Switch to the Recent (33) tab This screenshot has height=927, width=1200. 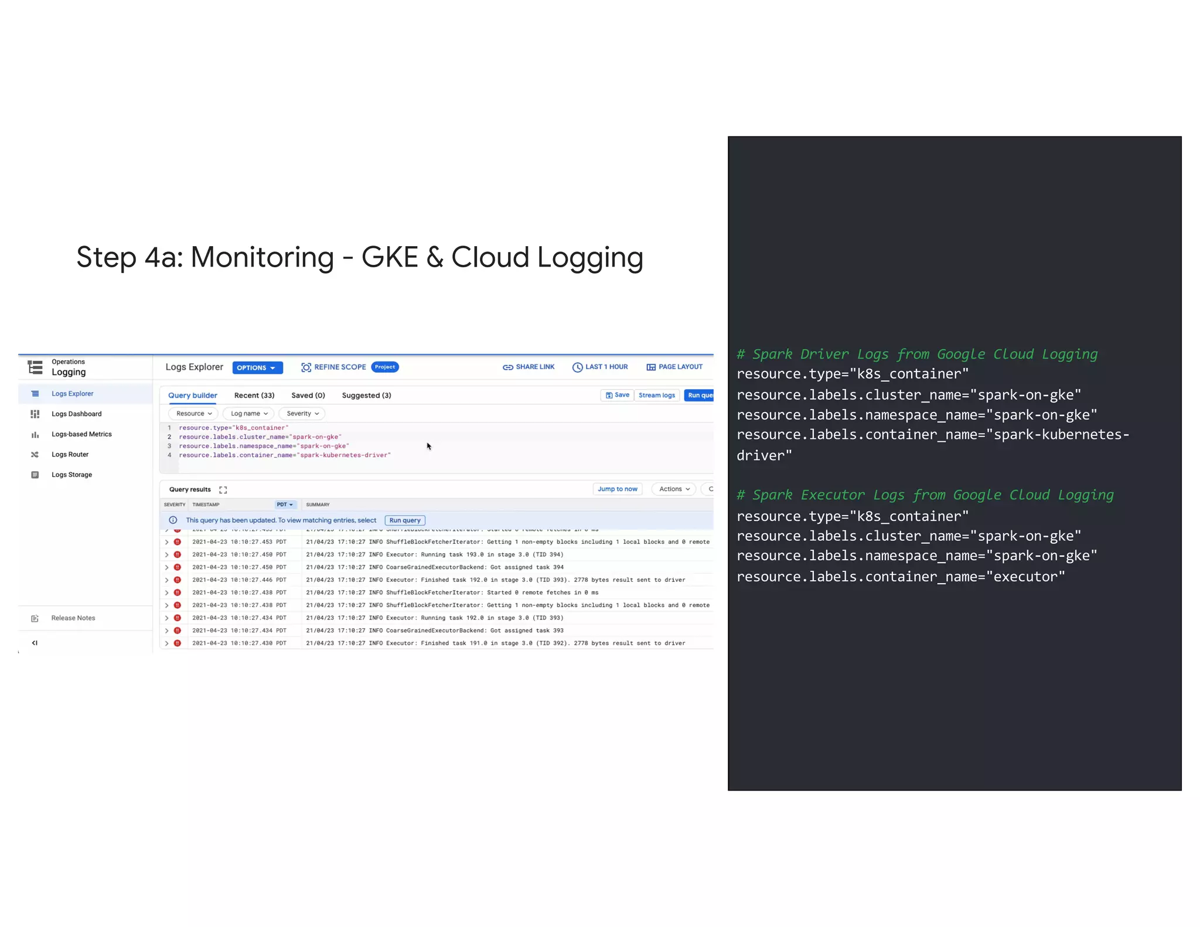(254, 396)
